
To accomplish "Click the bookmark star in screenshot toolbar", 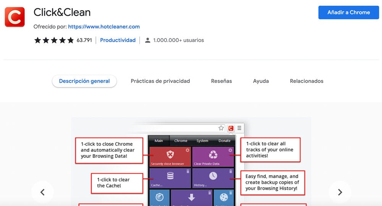I will coord(221,128).
